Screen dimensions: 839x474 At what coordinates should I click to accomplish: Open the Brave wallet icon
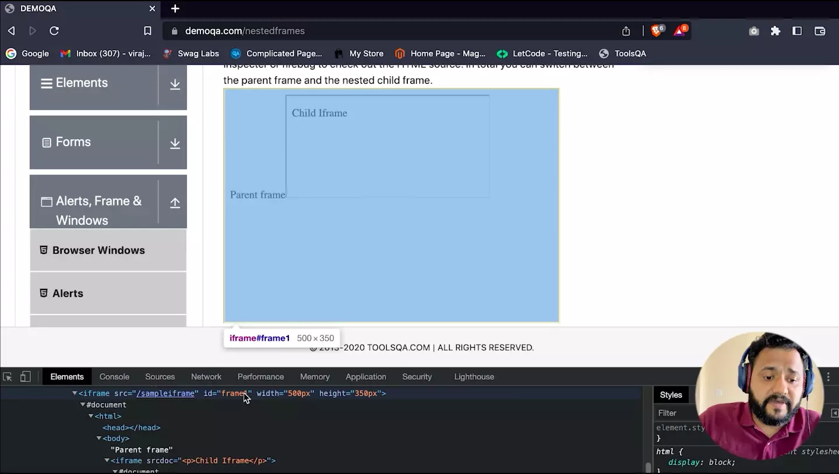pos(820,31)
